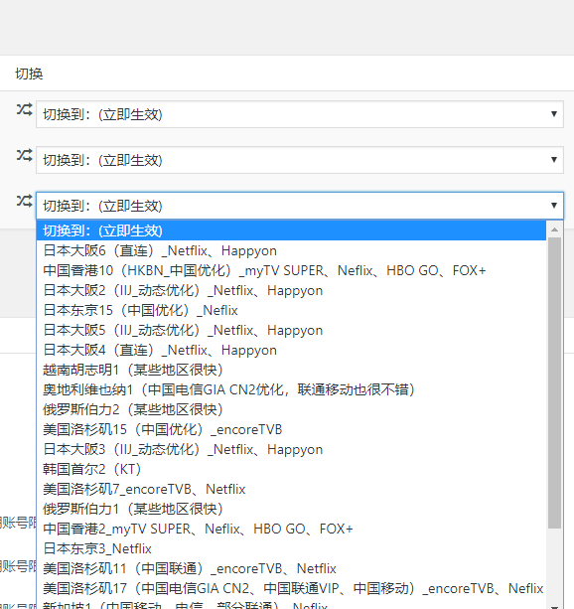This screenshot has height=609, width=574.
Task: Click the shuffle icon beside the first dropdown
Action: (24, 110)
